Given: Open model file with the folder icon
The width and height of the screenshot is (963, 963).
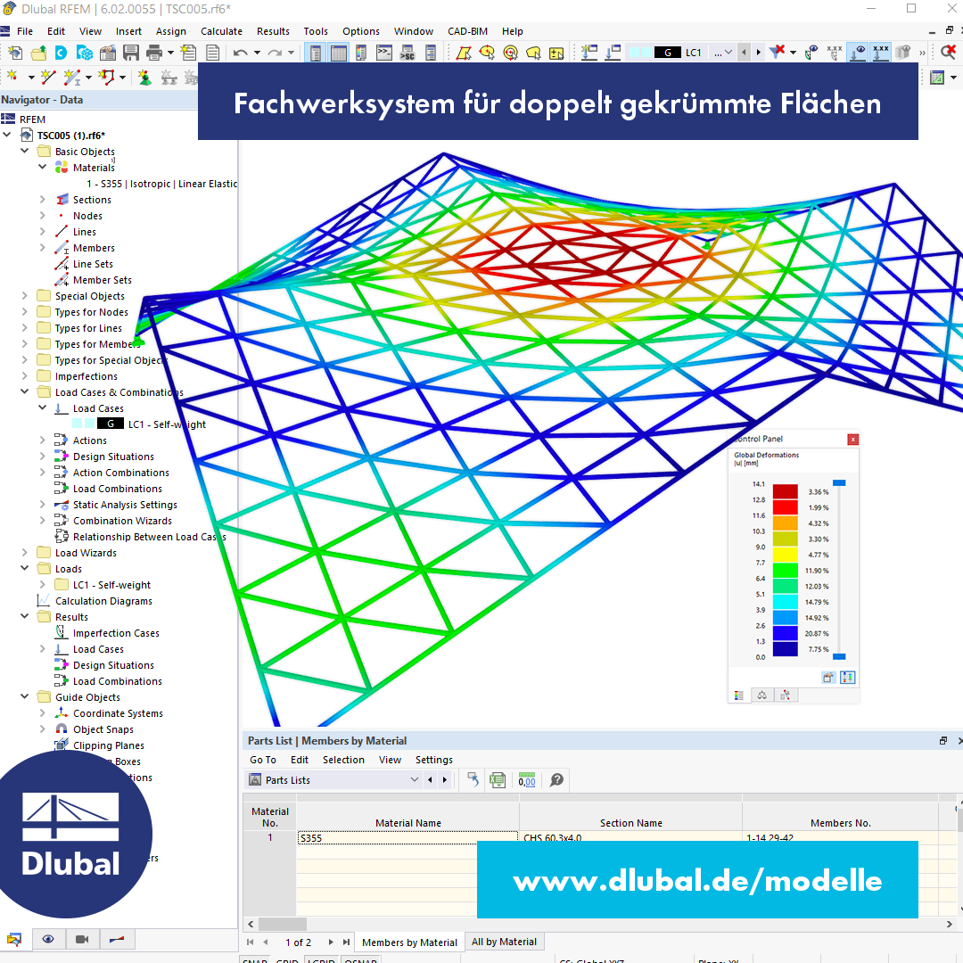Looking at the screenshot, I should point(38,53).
